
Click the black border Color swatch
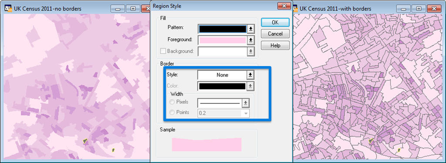222,86
